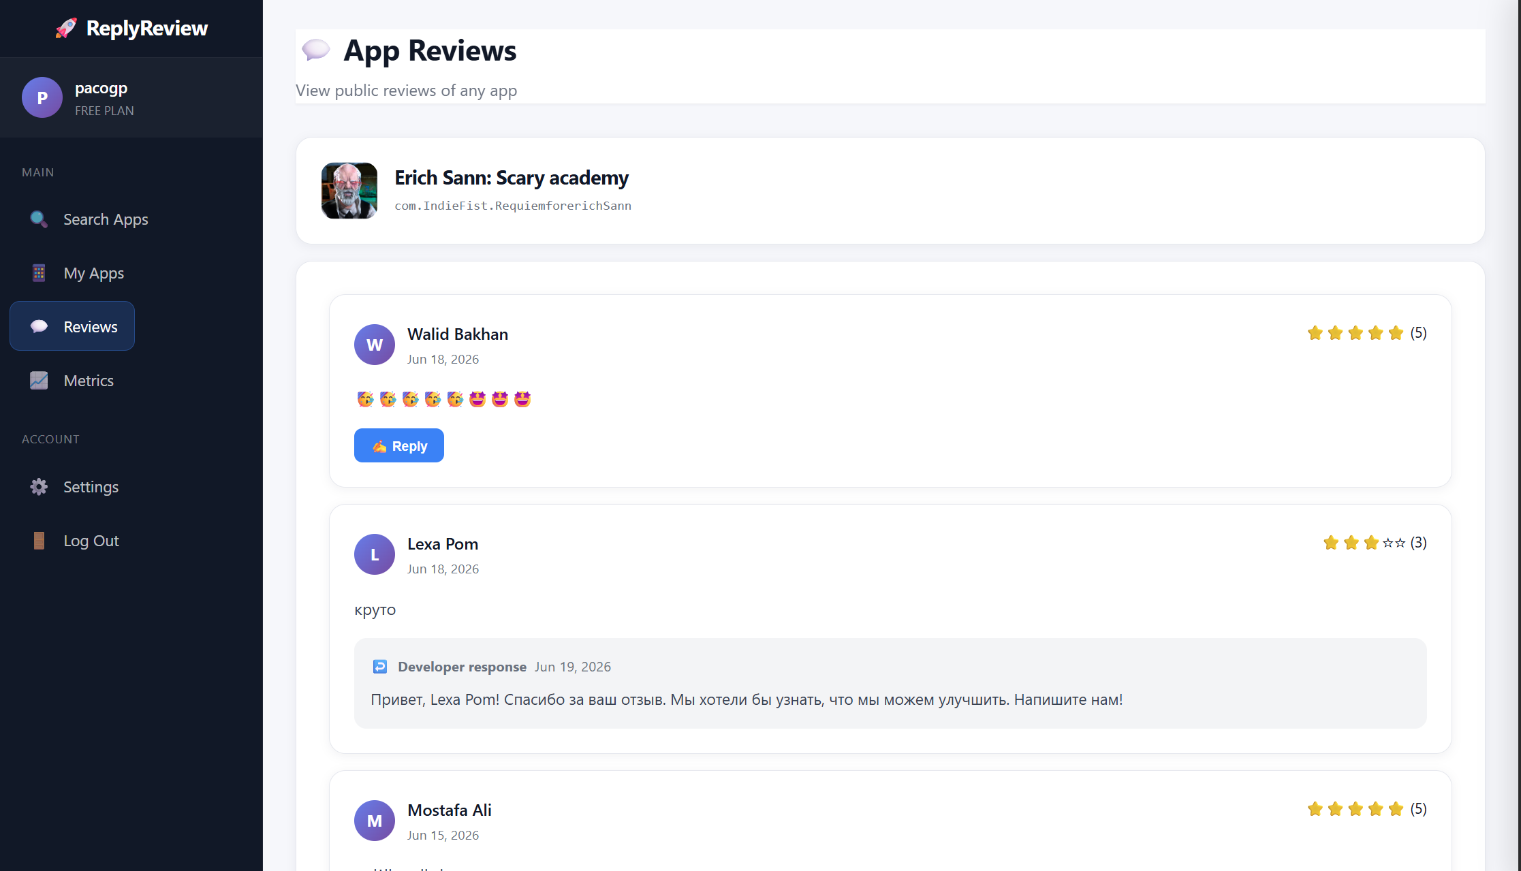Click the Jun 19, 2026 response date
1521x871 pixels.
(573, 667)
